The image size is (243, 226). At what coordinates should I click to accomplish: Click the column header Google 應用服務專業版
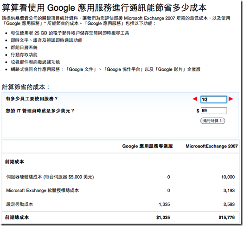(x=147, y=146)
